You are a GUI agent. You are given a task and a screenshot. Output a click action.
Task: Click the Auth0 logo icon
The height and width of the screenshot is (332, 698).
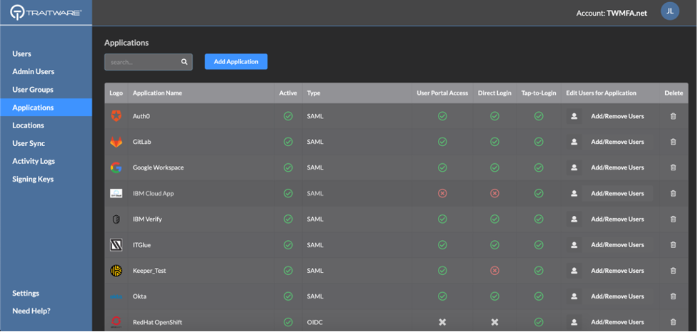pyautogui.click(x=116, y=116)
